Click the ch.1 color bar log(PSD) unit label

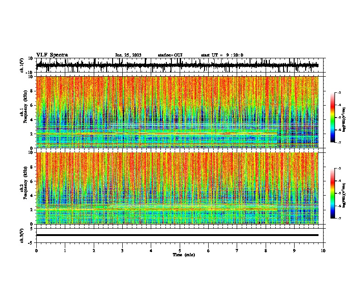pos(344,119)
